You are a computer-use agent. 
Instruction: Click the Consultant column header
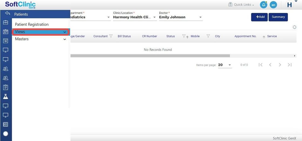(101, 36)
